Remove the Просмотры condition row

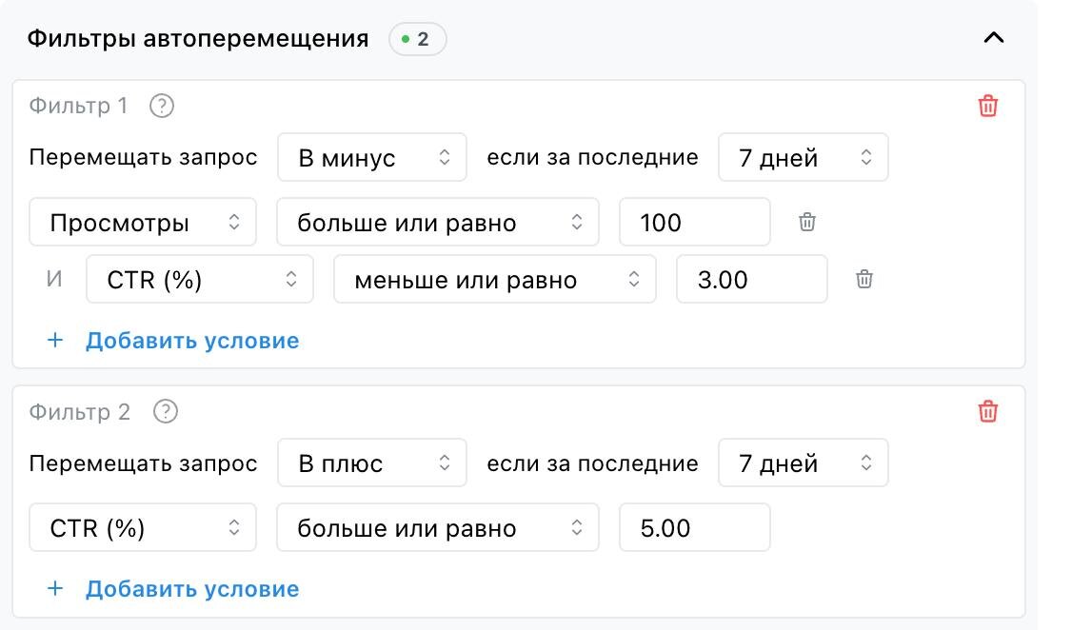tap(807, 223)
